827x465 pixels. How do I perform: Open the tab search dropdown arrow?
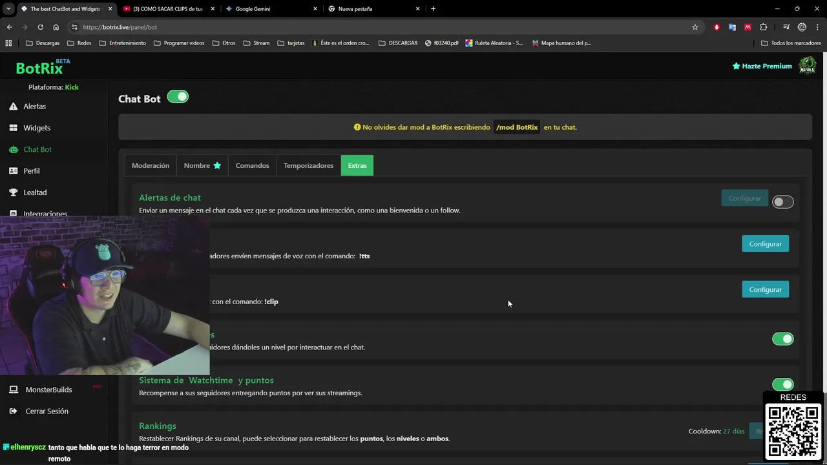[8, 9]
